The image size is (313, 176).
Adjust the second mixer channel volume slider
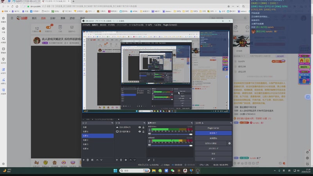[172, 145]
